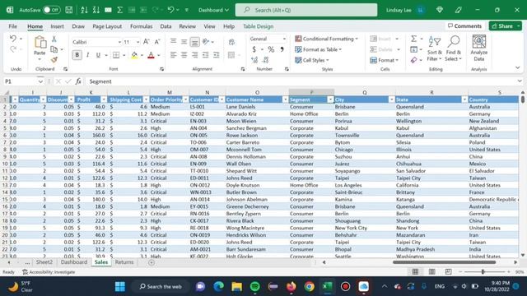527x296 pixels.
Task: Click the Center align icon
Action: pos(184,55)
